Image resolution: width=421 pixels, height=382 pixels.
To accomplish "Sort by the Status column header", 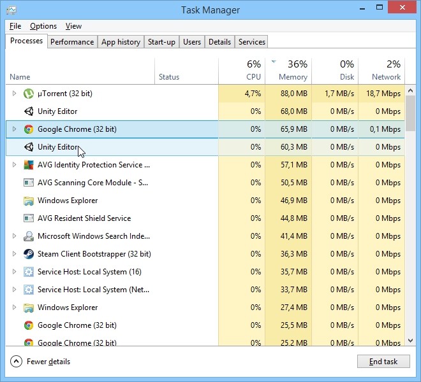I will tap(187, 71).
